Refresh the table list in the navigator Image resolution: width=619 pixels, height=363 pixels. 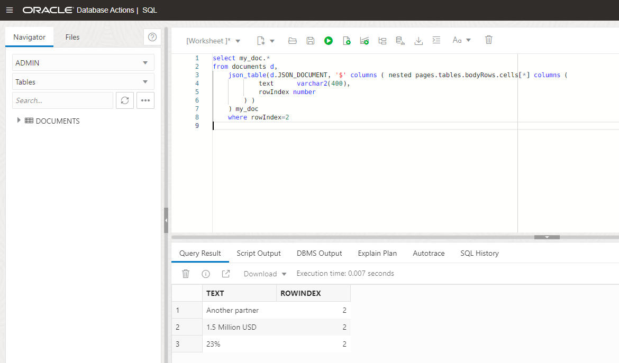pyautogui.click(x=125, y=100)
